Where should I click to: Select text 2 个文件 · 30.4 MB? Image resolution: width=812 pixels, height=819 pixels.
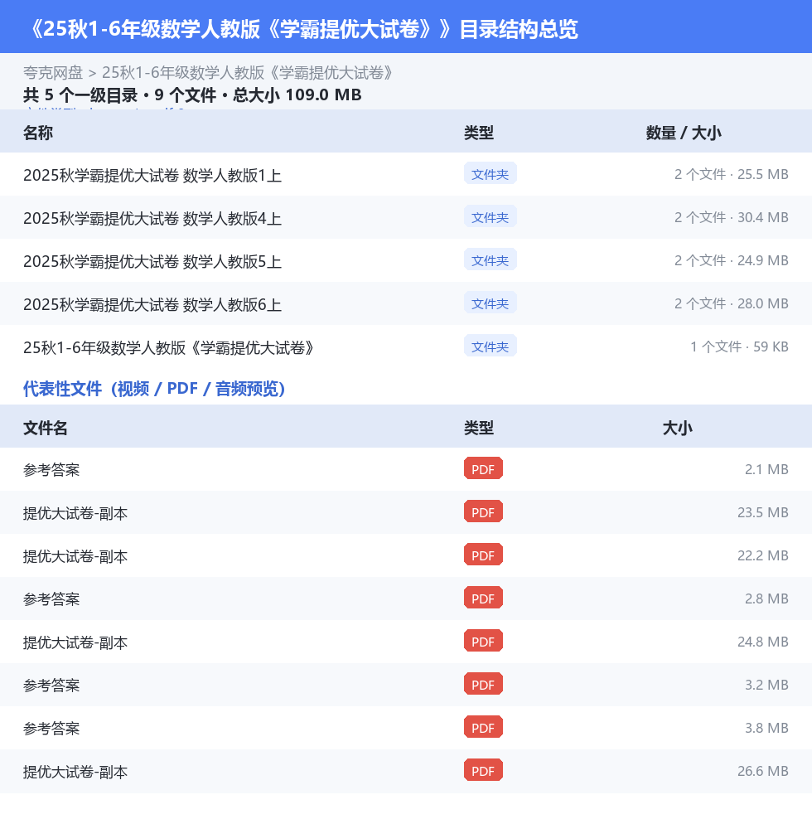[x=731, y=217]
